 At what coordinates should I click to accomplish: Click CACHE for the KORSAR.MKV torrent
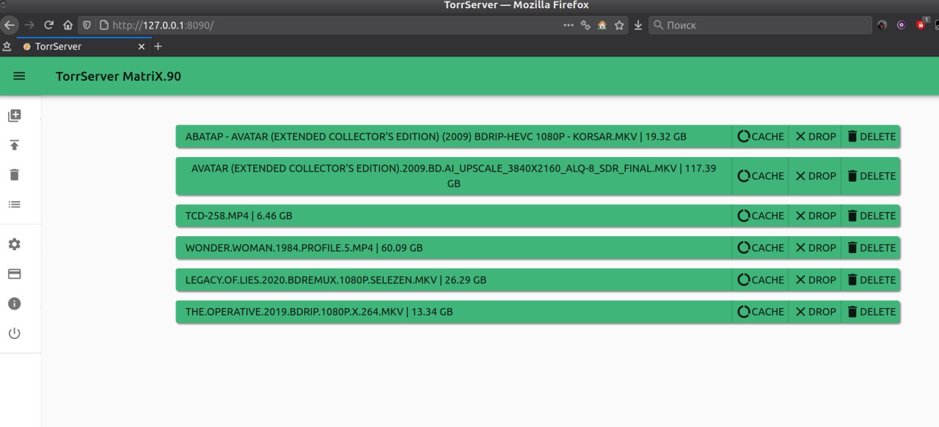760,136
